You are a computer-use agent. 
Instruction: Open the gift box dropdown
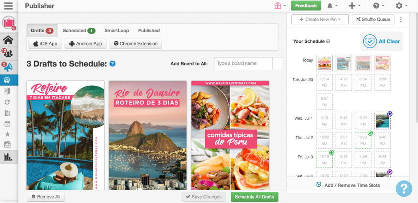[x=280, y=5]
